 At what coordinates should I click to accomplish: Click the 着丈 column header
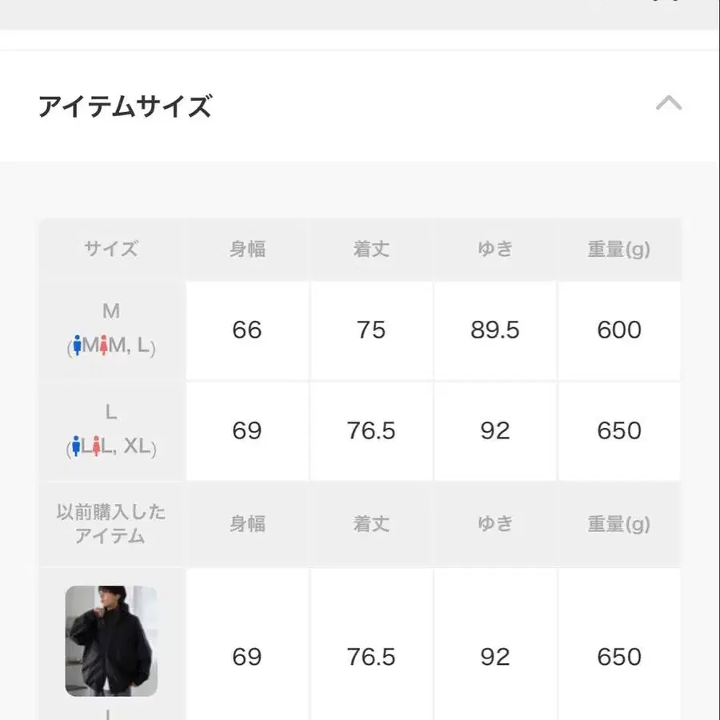pyautogui.click(x=370, y=249)
